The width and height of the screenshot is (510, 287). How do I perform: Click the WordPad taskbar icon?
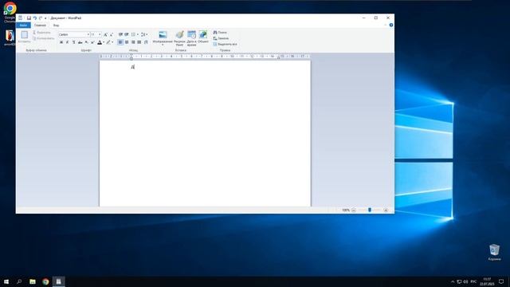click(58, 281)
